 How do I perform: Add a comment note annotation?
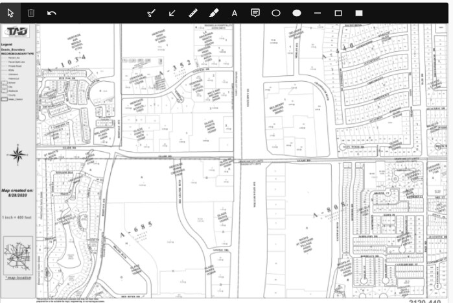[x=255, y=13]
